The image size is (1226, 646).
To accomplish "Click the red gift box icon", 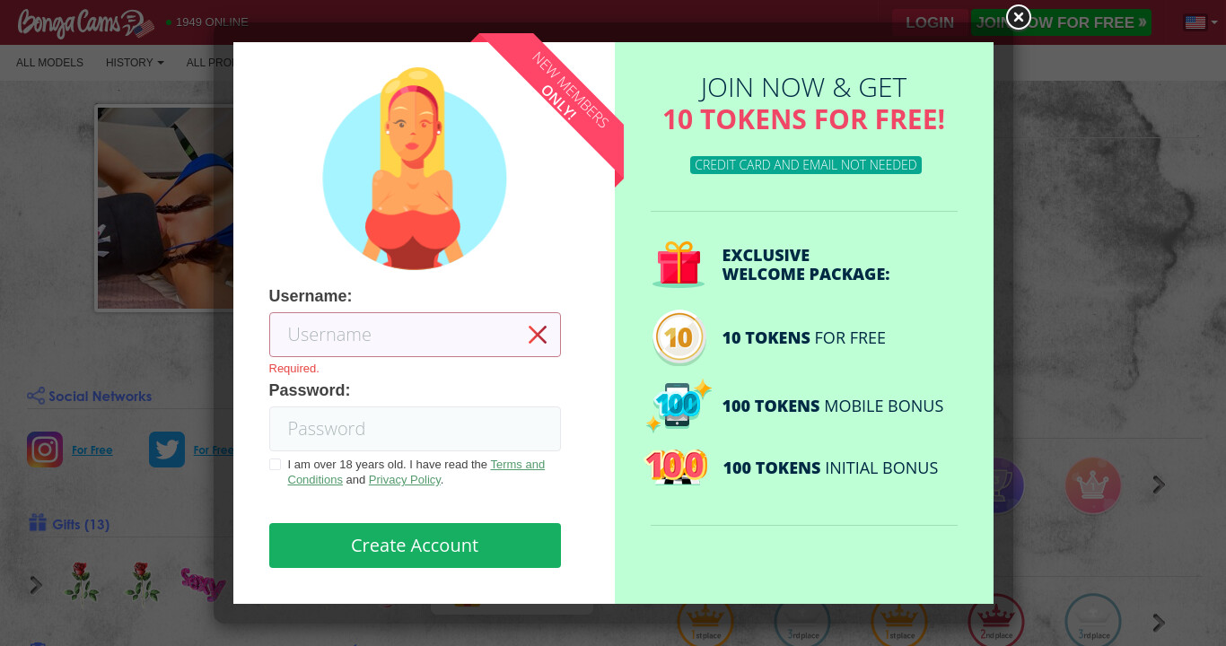I will point(679,264).
